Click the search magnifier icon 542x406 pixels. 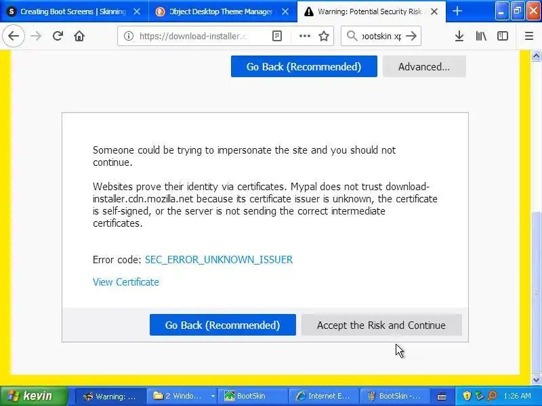pos(352,36)
